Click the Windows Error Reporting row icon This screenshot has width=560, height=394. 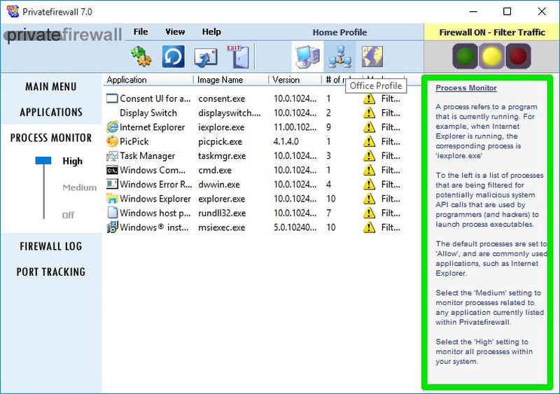click(x=112, y=184)
